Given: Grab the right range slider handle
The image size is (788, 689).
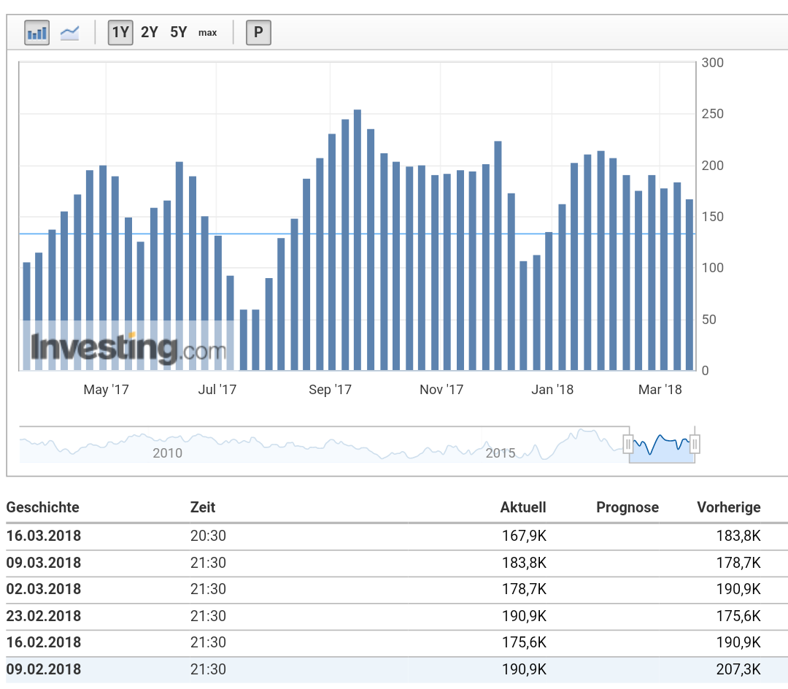Looking at the screenshot, I should click(x=695, y=444).
